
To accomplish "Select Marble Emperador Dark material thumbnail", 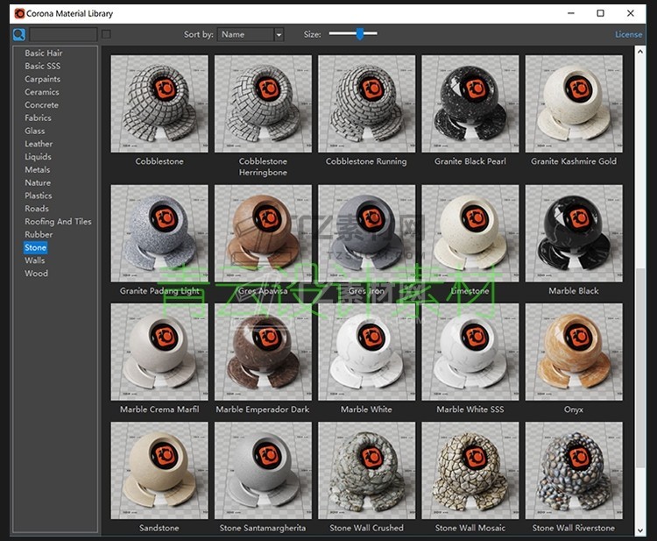I will click(263, 352).
